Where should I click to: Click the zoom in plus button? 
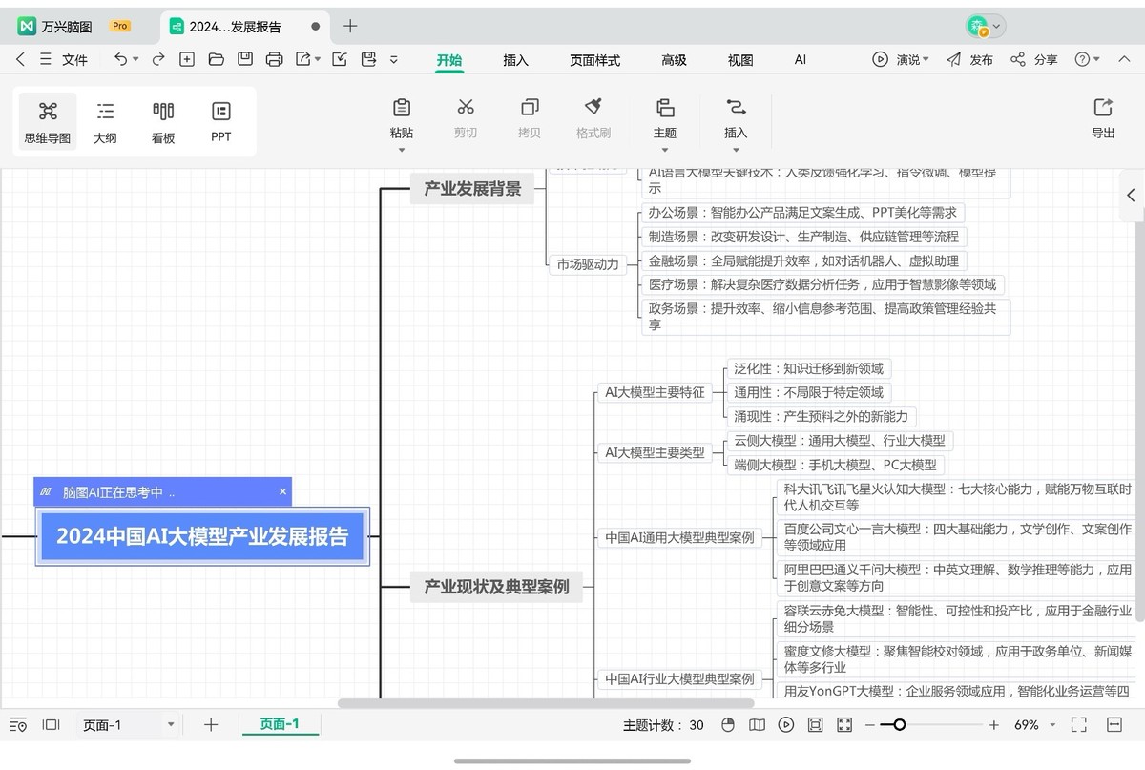tap(993, 725)
